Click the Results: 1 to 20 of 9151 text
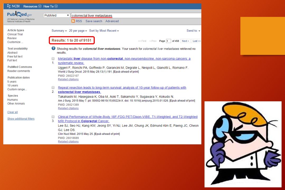Viewport: 285px width, 190px height. (72, 40)
